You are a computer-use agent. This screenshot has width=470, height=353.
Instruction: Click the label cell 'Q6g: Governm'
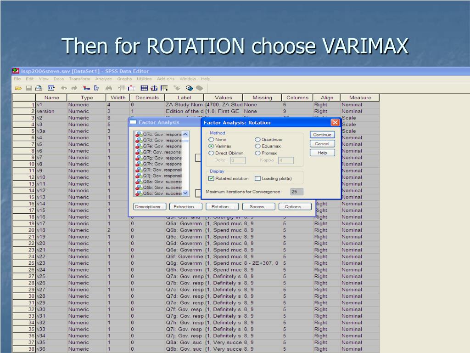(x=184, y=263)
